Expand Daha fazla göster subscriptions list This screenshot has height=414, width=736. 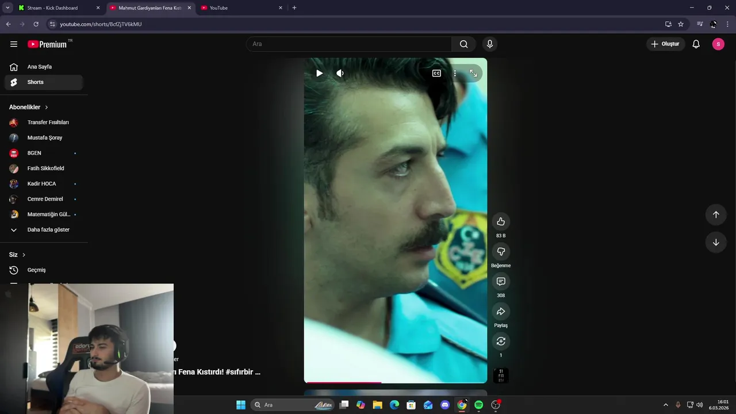44,230
